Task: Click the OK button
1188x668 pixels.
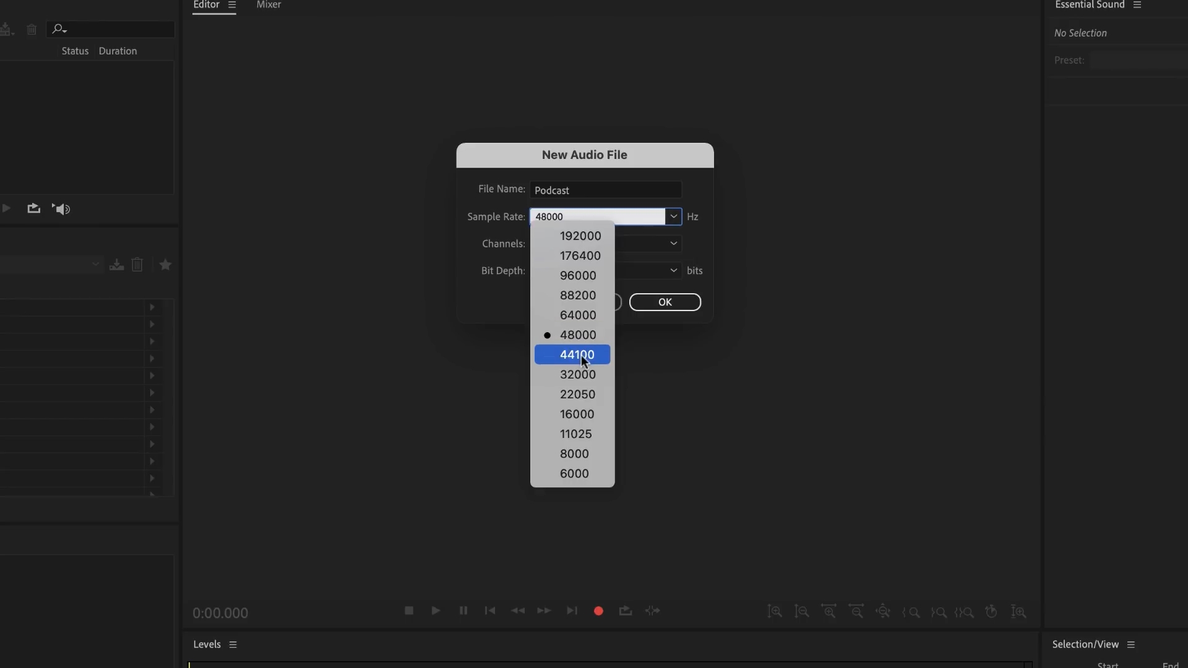Action: [665, 302]
